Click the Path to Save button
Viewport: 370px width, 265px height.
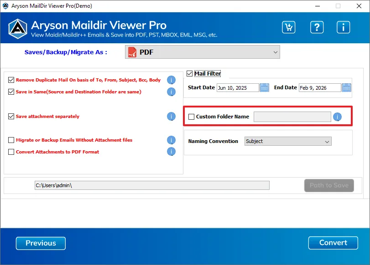329,185
